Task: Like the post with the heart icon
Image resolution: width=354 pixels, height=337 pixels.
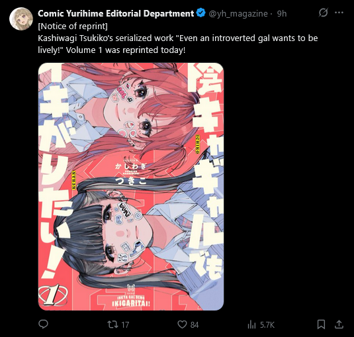Action: point(182,324)
